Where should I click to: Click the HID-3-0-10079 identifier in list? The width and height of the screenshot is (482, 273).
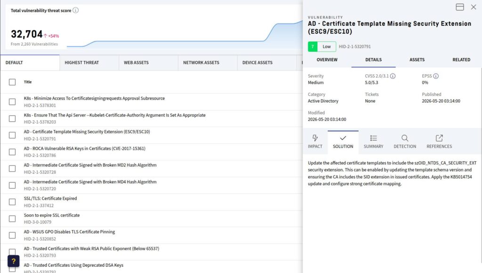click(x=38, y=222)
